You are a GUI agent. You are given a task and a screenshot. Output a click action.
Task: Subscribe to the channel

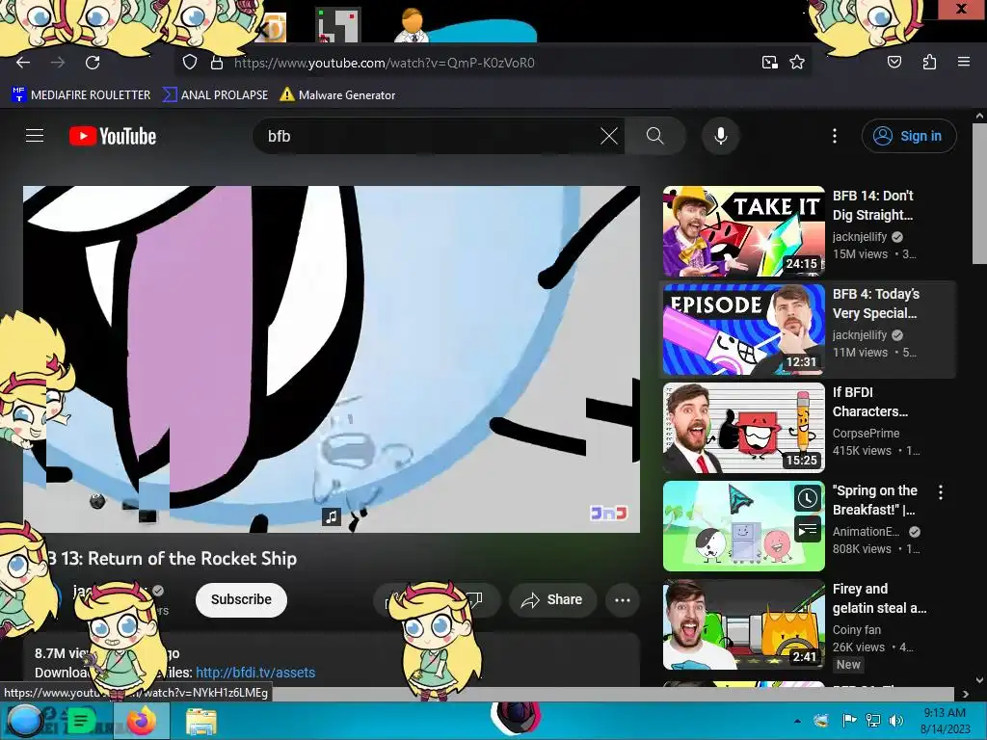pyautogui.click(x=241, y=599)
